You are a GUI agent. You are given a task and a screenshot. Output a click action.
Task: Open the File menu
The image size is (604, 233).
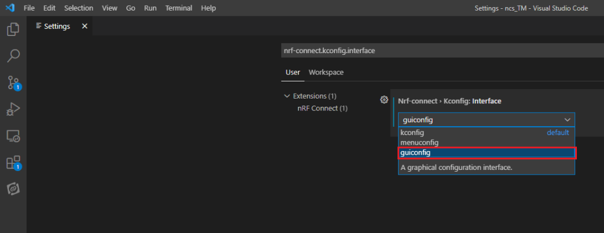(x=29, y=8)
